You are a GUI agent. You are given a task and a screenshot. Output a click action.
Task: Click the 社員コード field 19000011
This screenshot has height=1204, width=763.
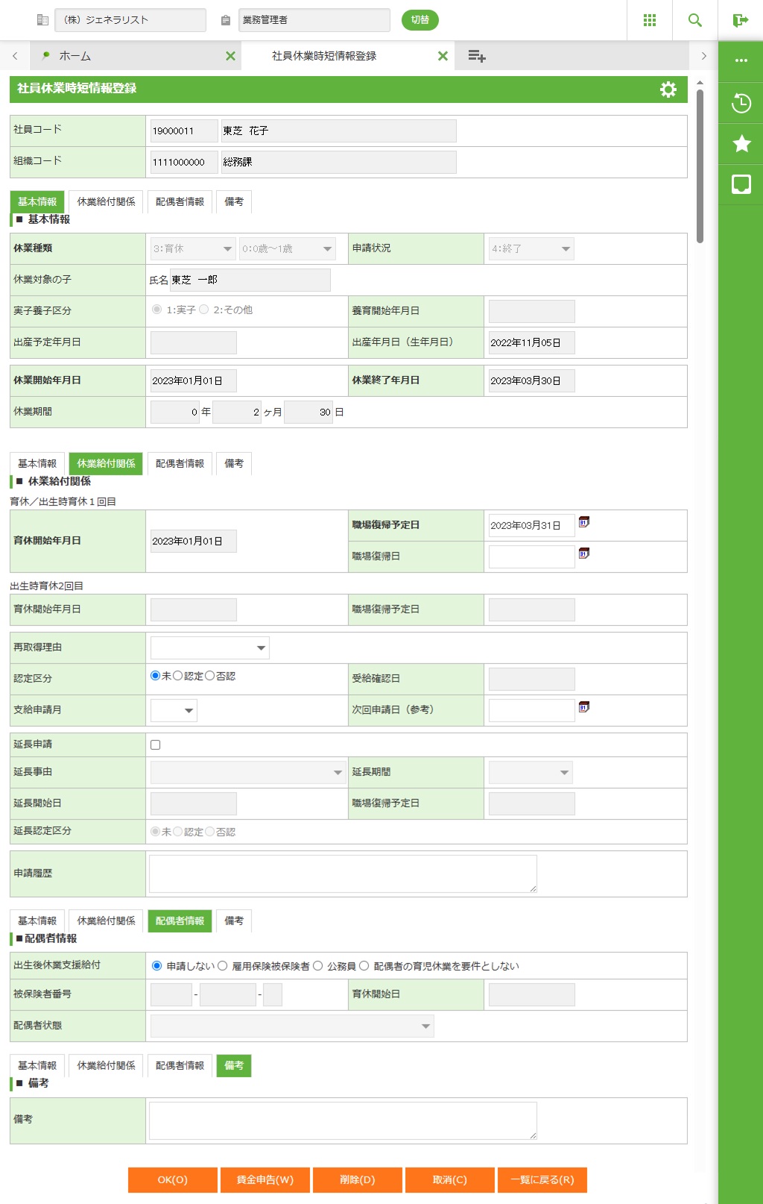tap(184, 131)
